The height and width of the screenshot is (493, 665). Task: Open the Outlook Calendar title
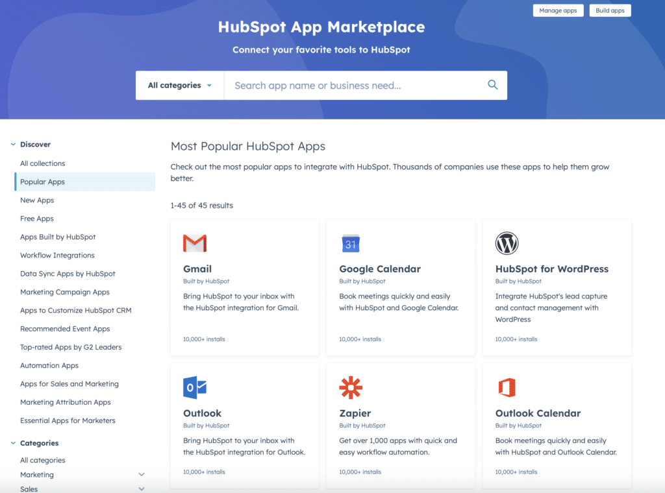click(538, 413)
